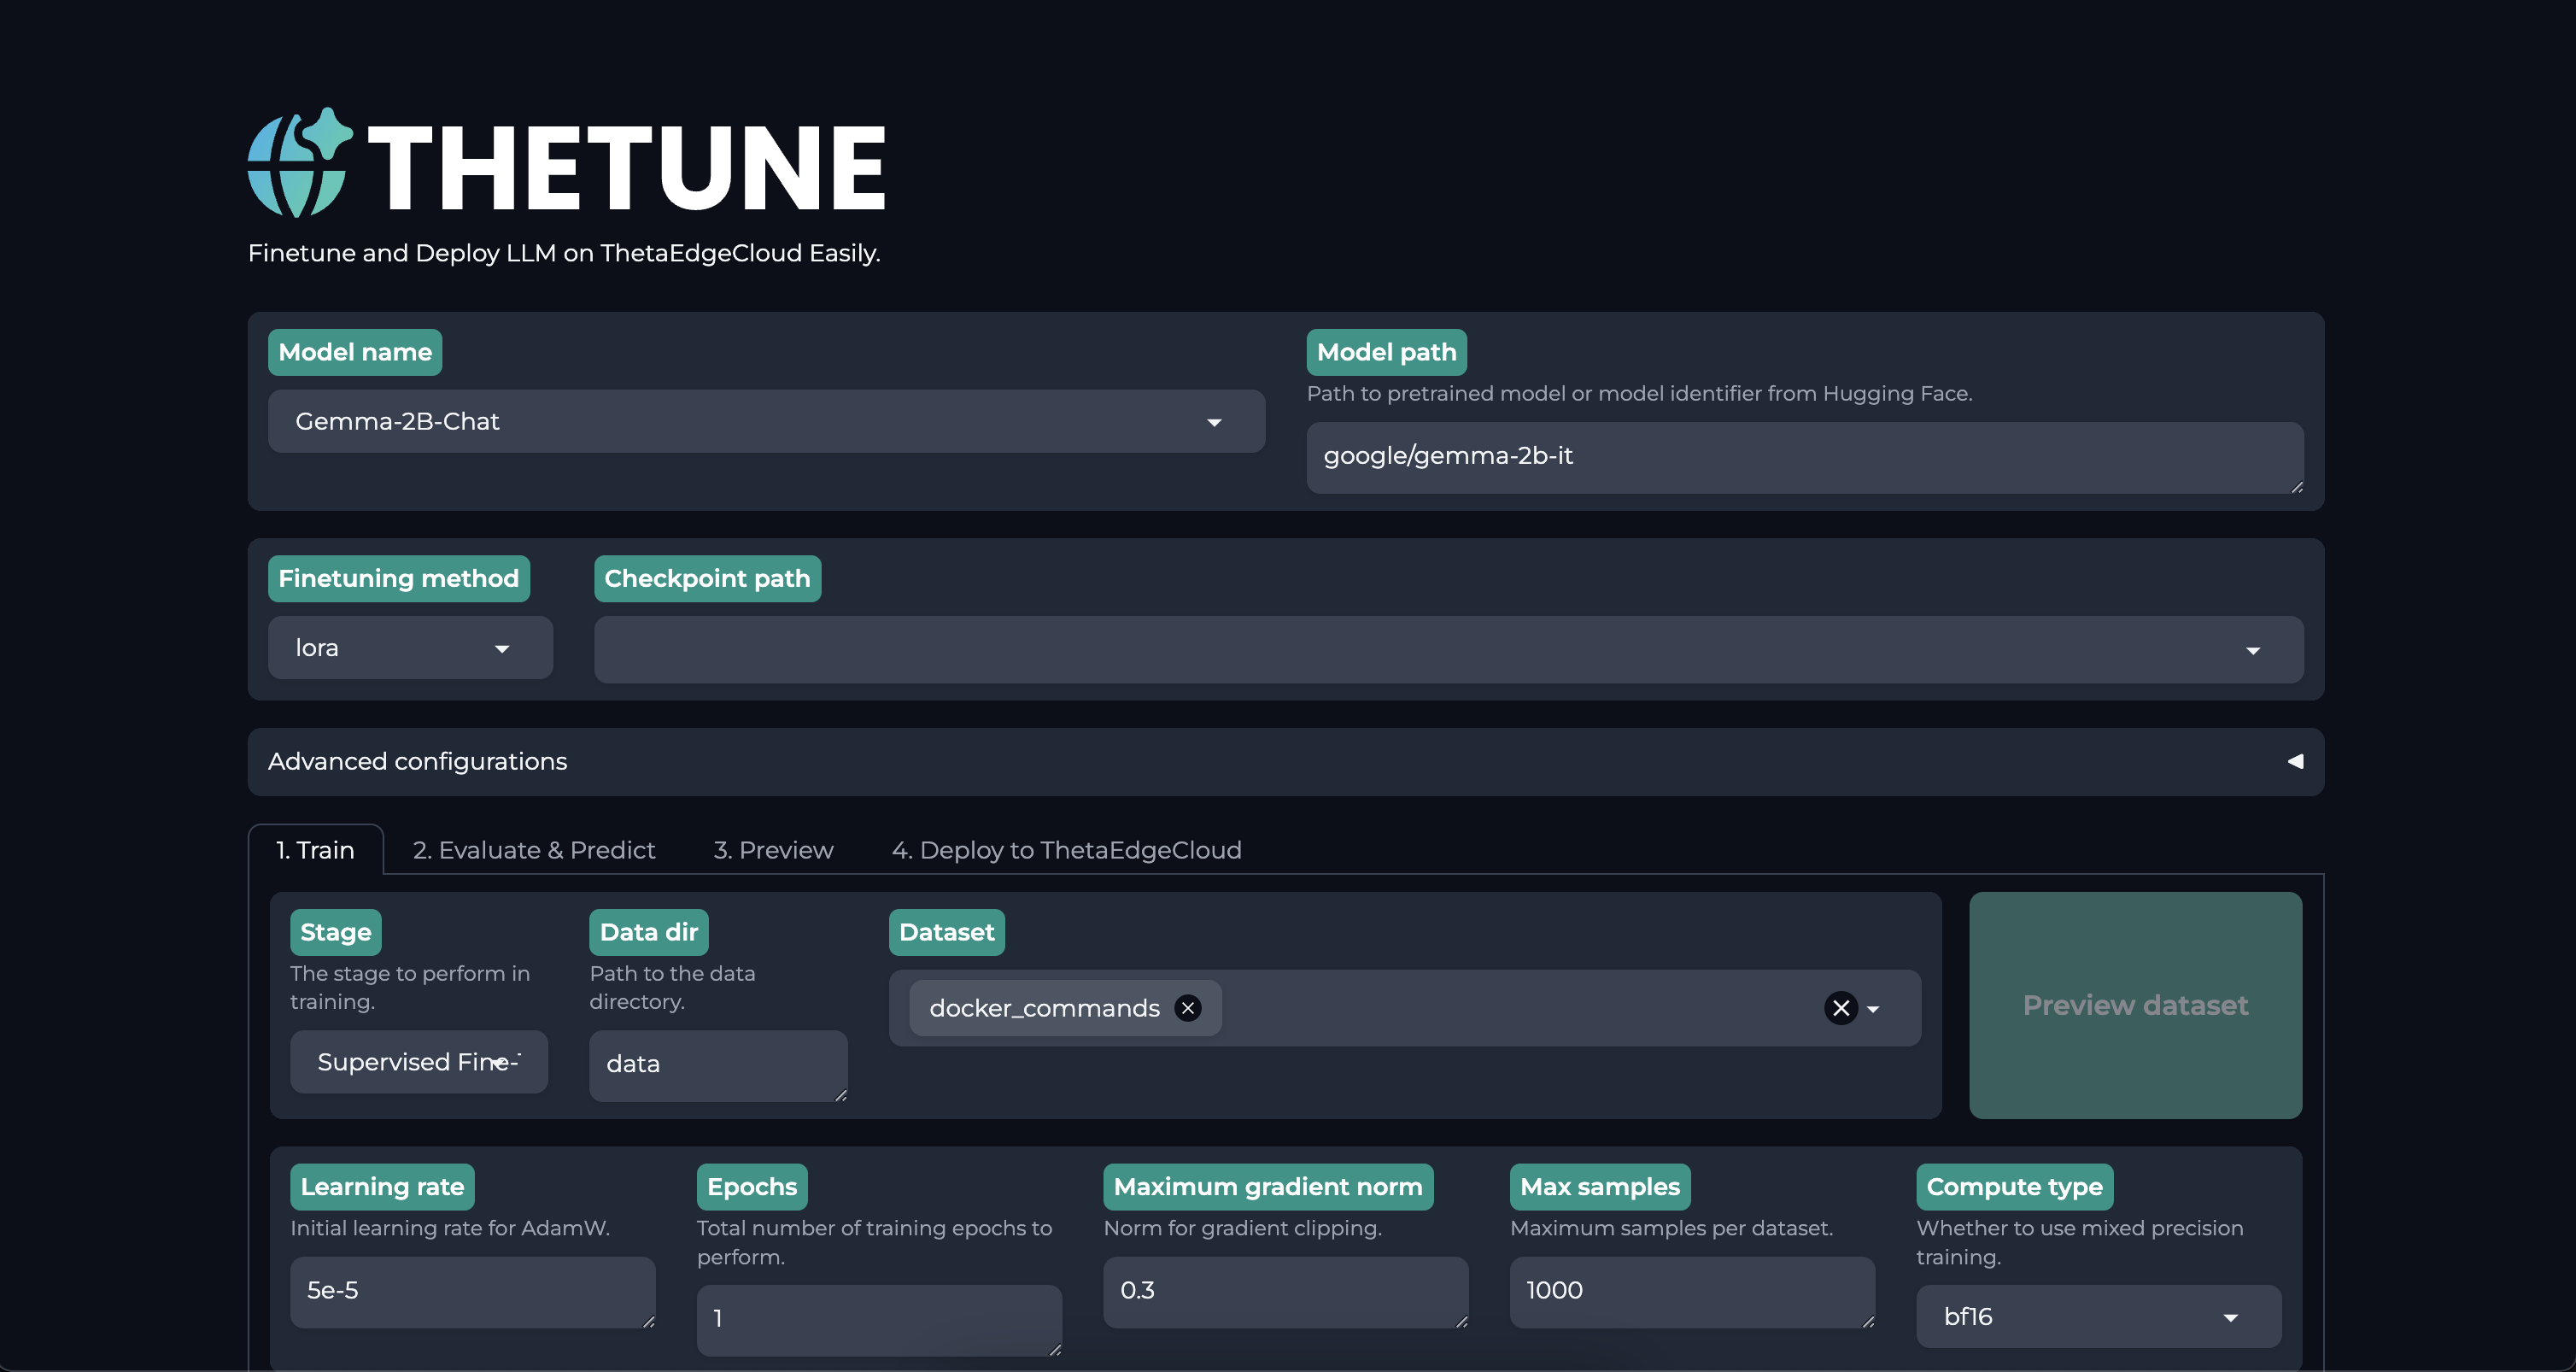Open the Model name dropdown
This screenshot has width=2576, height=1372.
[765, 422]
